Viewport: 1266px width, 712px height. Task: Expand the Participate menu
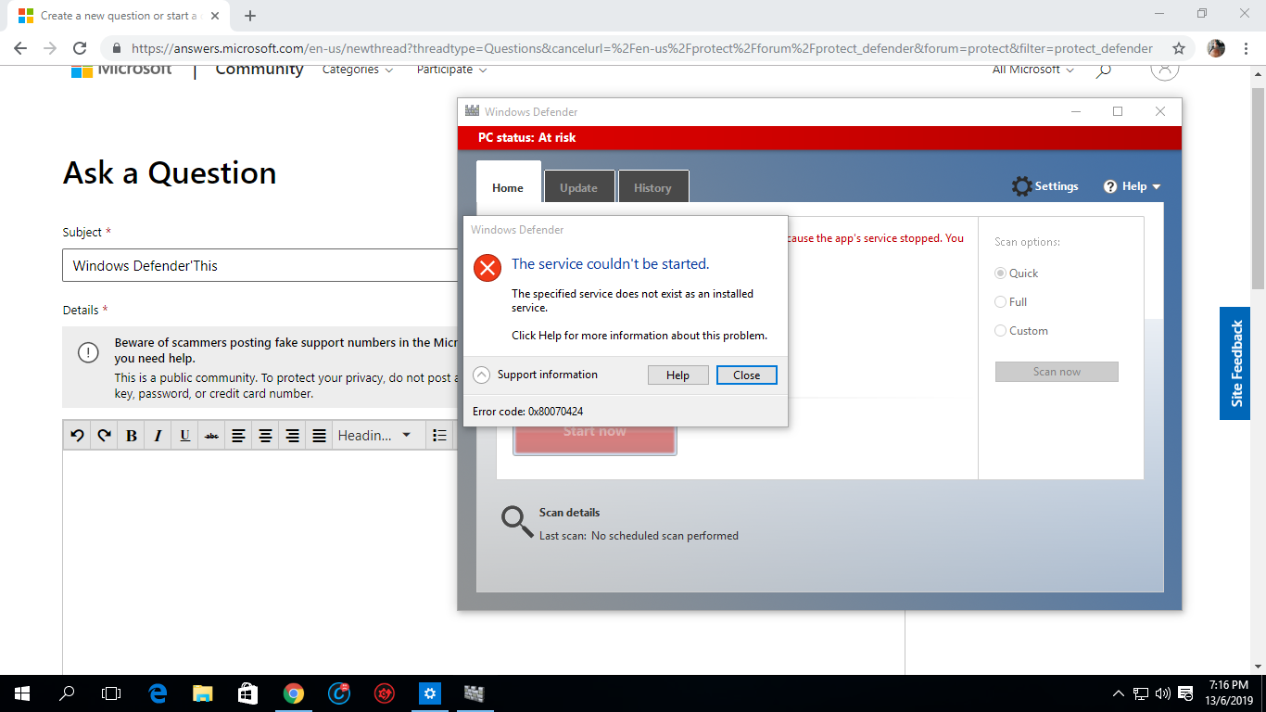(x=452, y=70)
